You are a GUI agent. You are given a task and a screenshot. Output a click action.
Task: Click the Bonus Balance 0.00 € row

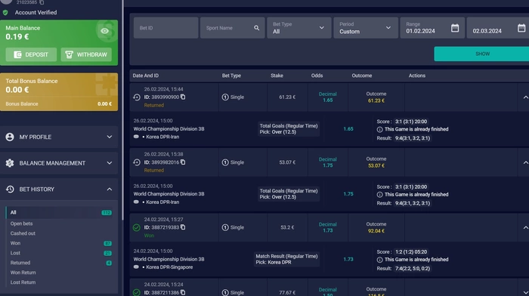click(x=59, y=104)
